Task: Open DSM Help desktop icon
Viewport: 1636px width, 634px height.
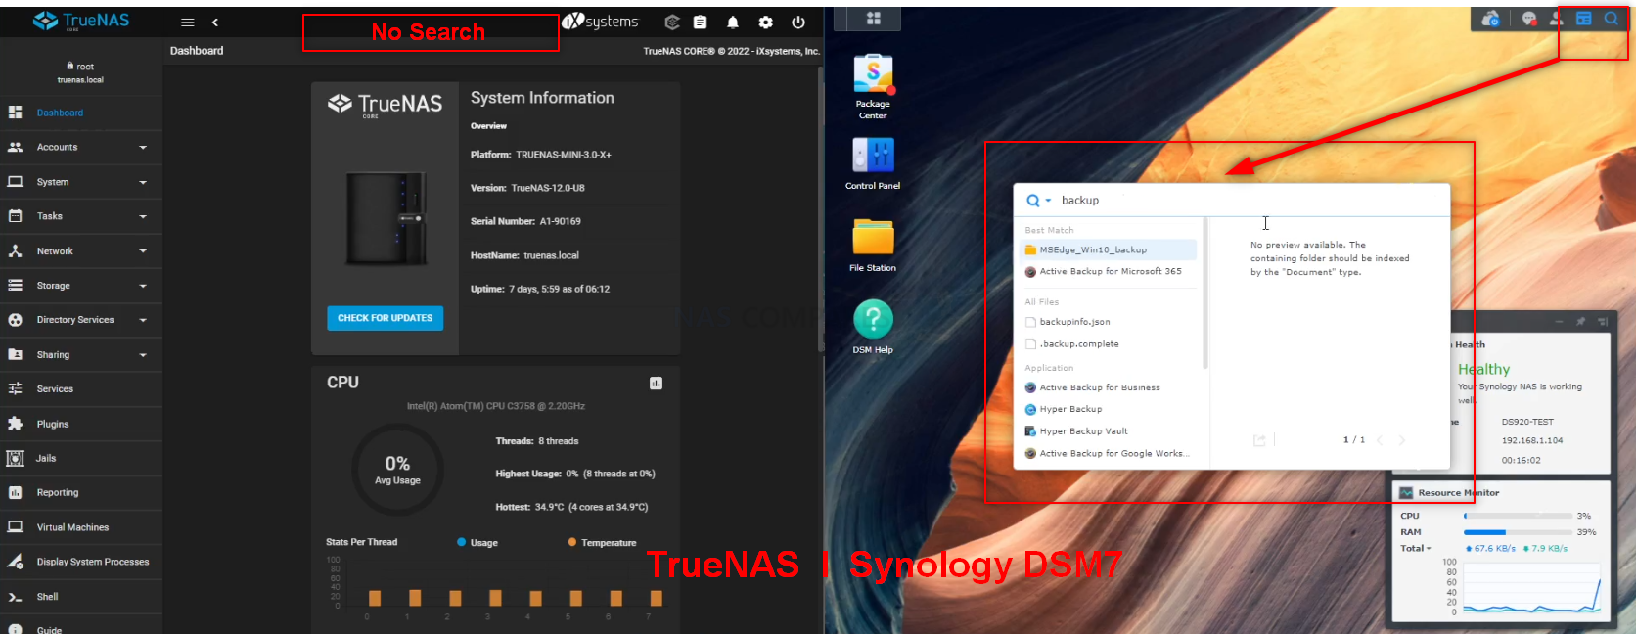Action: (873, 327)
